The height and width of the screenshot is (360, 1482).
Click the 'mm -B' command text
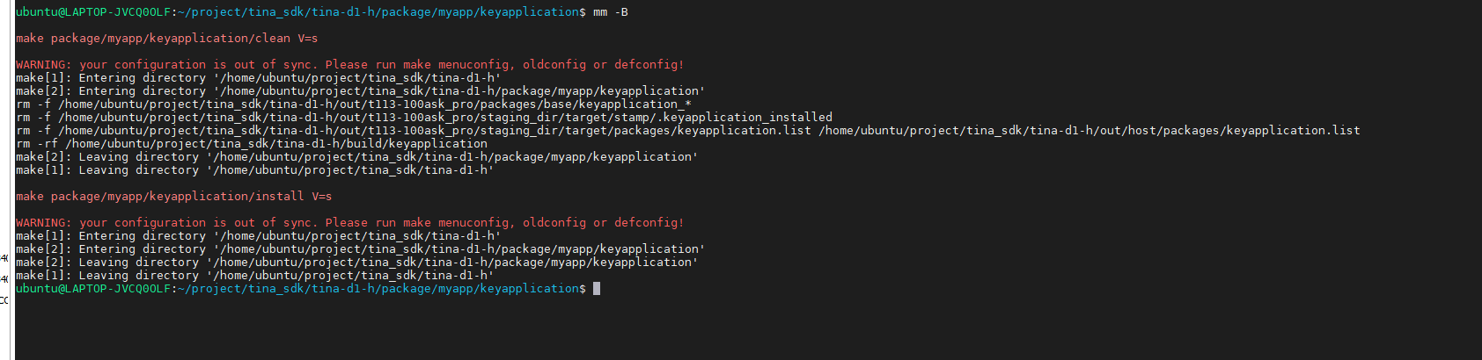[x=611, y=11]
